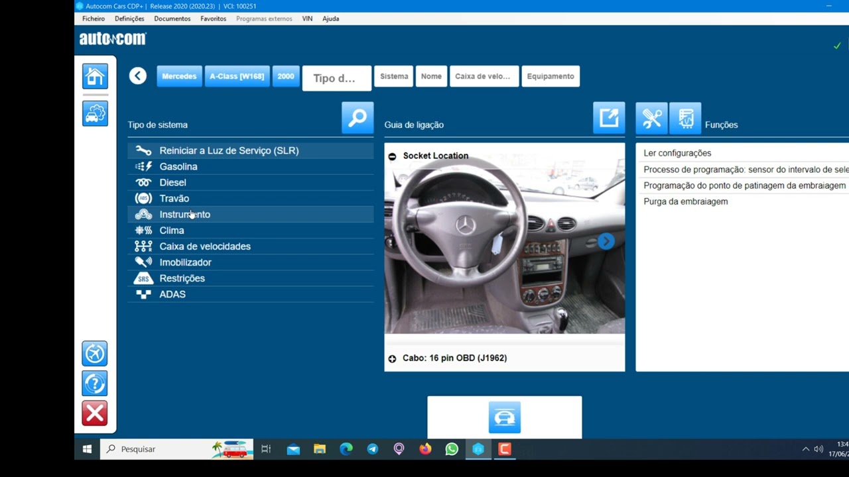The image size is (849, 477).
Task: Click the volume speaker tray icon
Action: click(x=818, y=449)
